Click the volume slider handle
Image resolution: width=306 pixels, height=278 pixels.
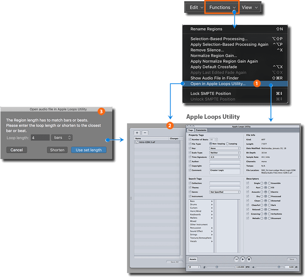(279, 267)
